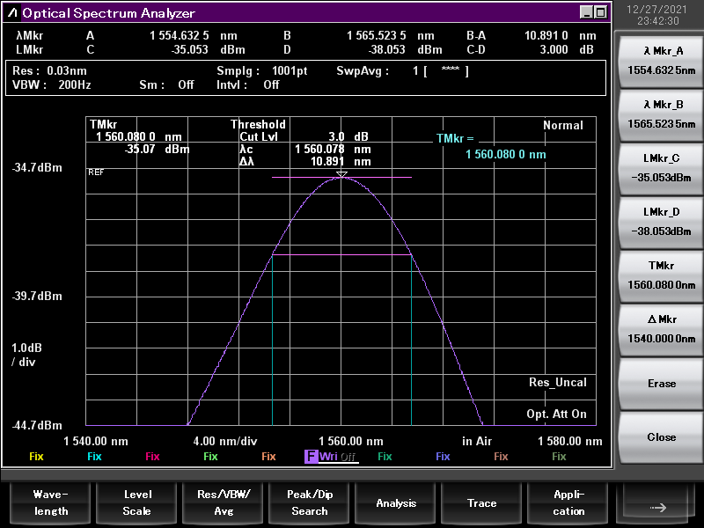Image resolution: width=704 pixels, height=528 pixels.
Task: Click the B-A value 10.891 0
Action: (x=546, y=35)
